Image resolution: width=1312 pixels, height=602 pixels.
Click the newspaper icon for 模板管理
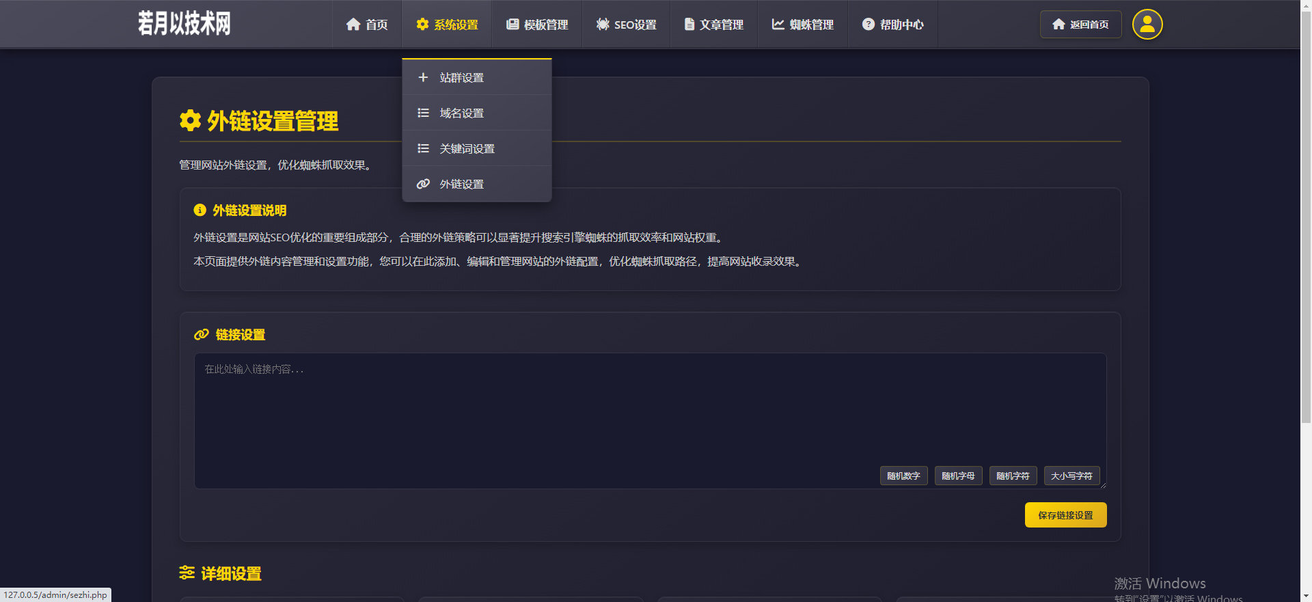[x=512, y=25]
